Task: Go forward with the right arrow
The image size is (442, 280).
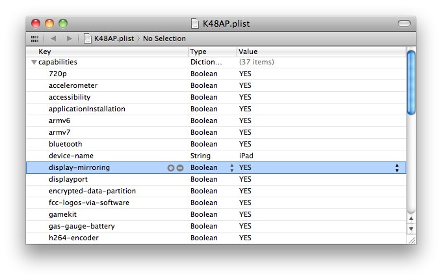Action: [x=70, y=38]
